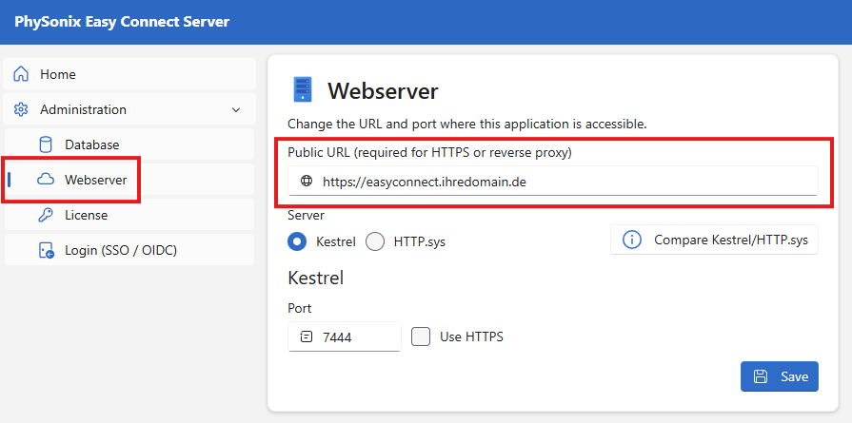
Task: Click the Administration gear icon
Action: pyautogui.click(x=21, y=109)
